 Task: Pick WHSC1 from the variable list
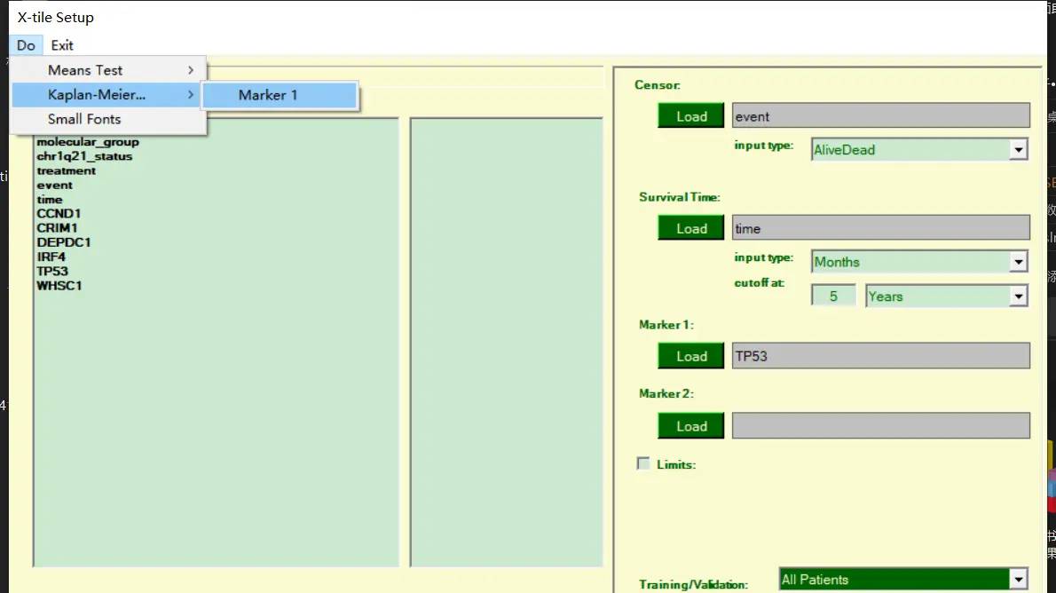click(x=59, y=285)
